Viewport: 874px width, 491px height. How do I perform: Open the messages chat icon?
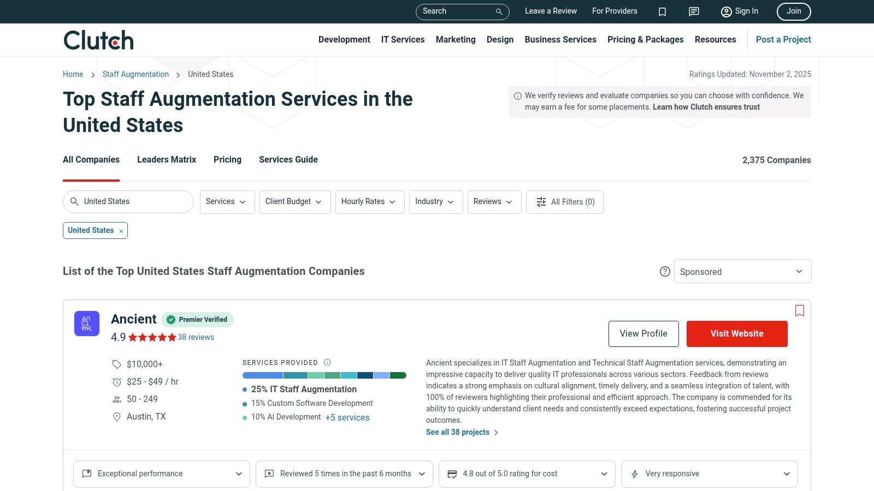(x=694, y=11)
